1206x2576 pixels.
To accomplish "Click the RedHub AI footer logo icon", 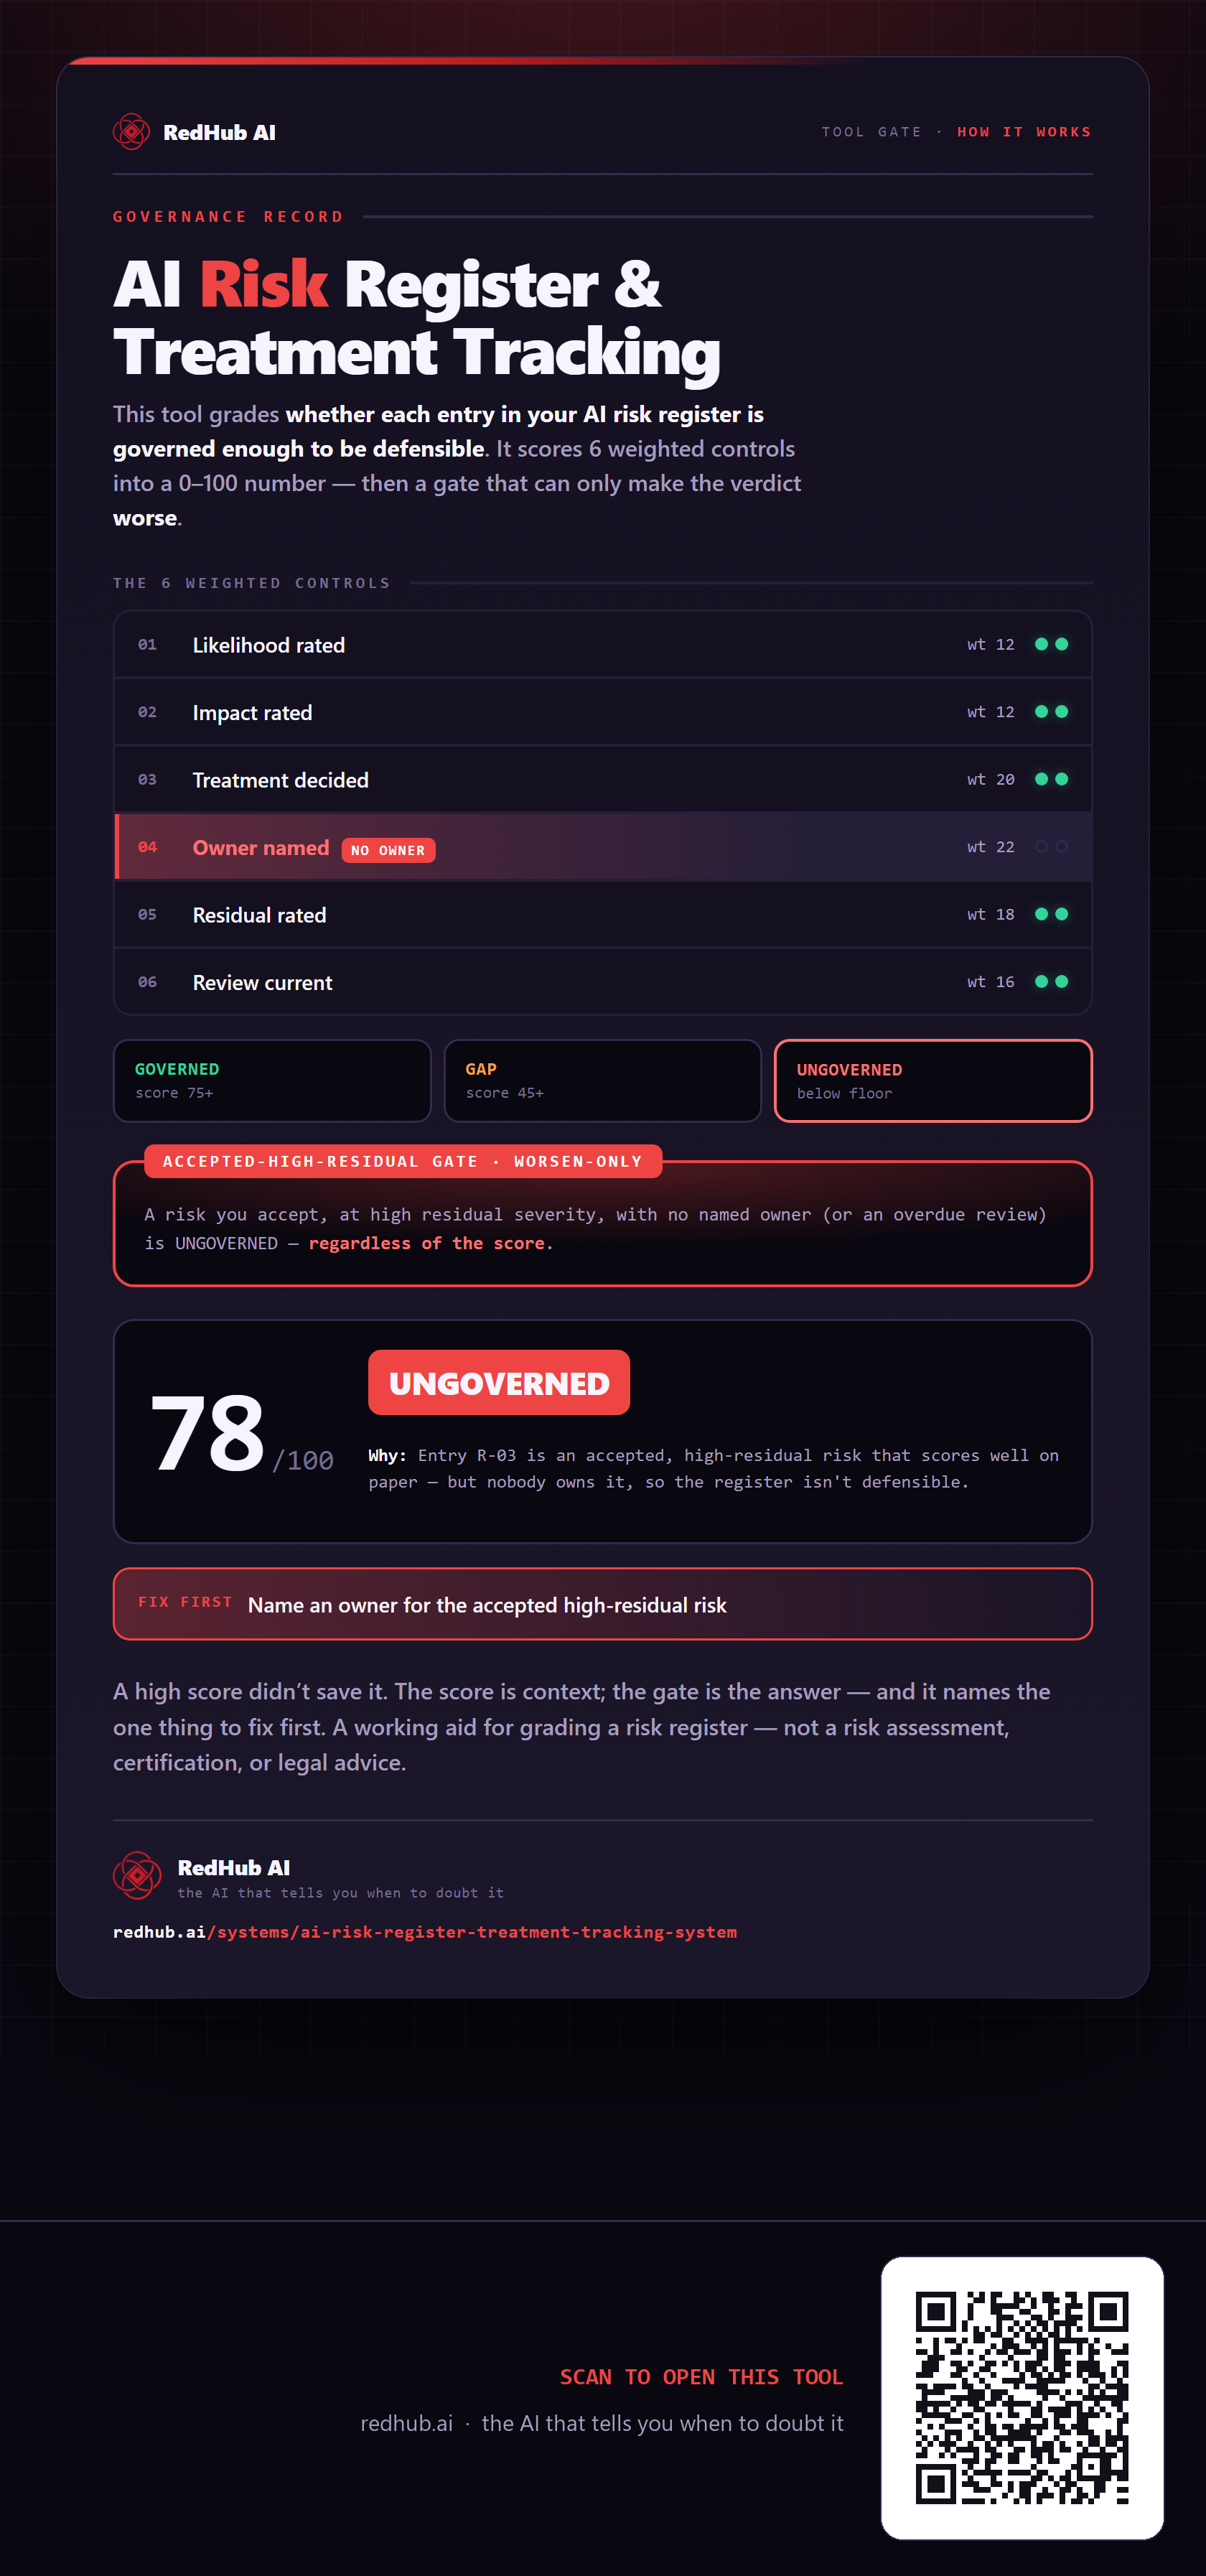I will click(x=137, y=1875).
